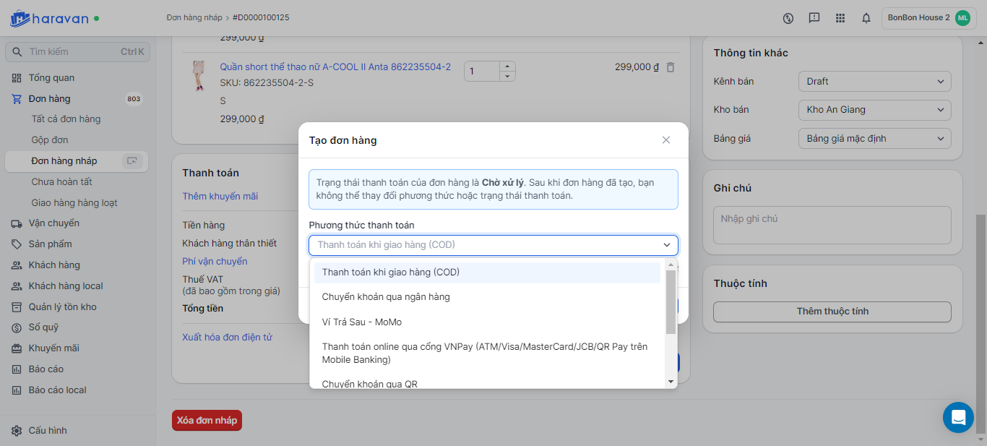Click the payment list scrollbar down arrow
The image size is (987, 446).
pos(671,382)
